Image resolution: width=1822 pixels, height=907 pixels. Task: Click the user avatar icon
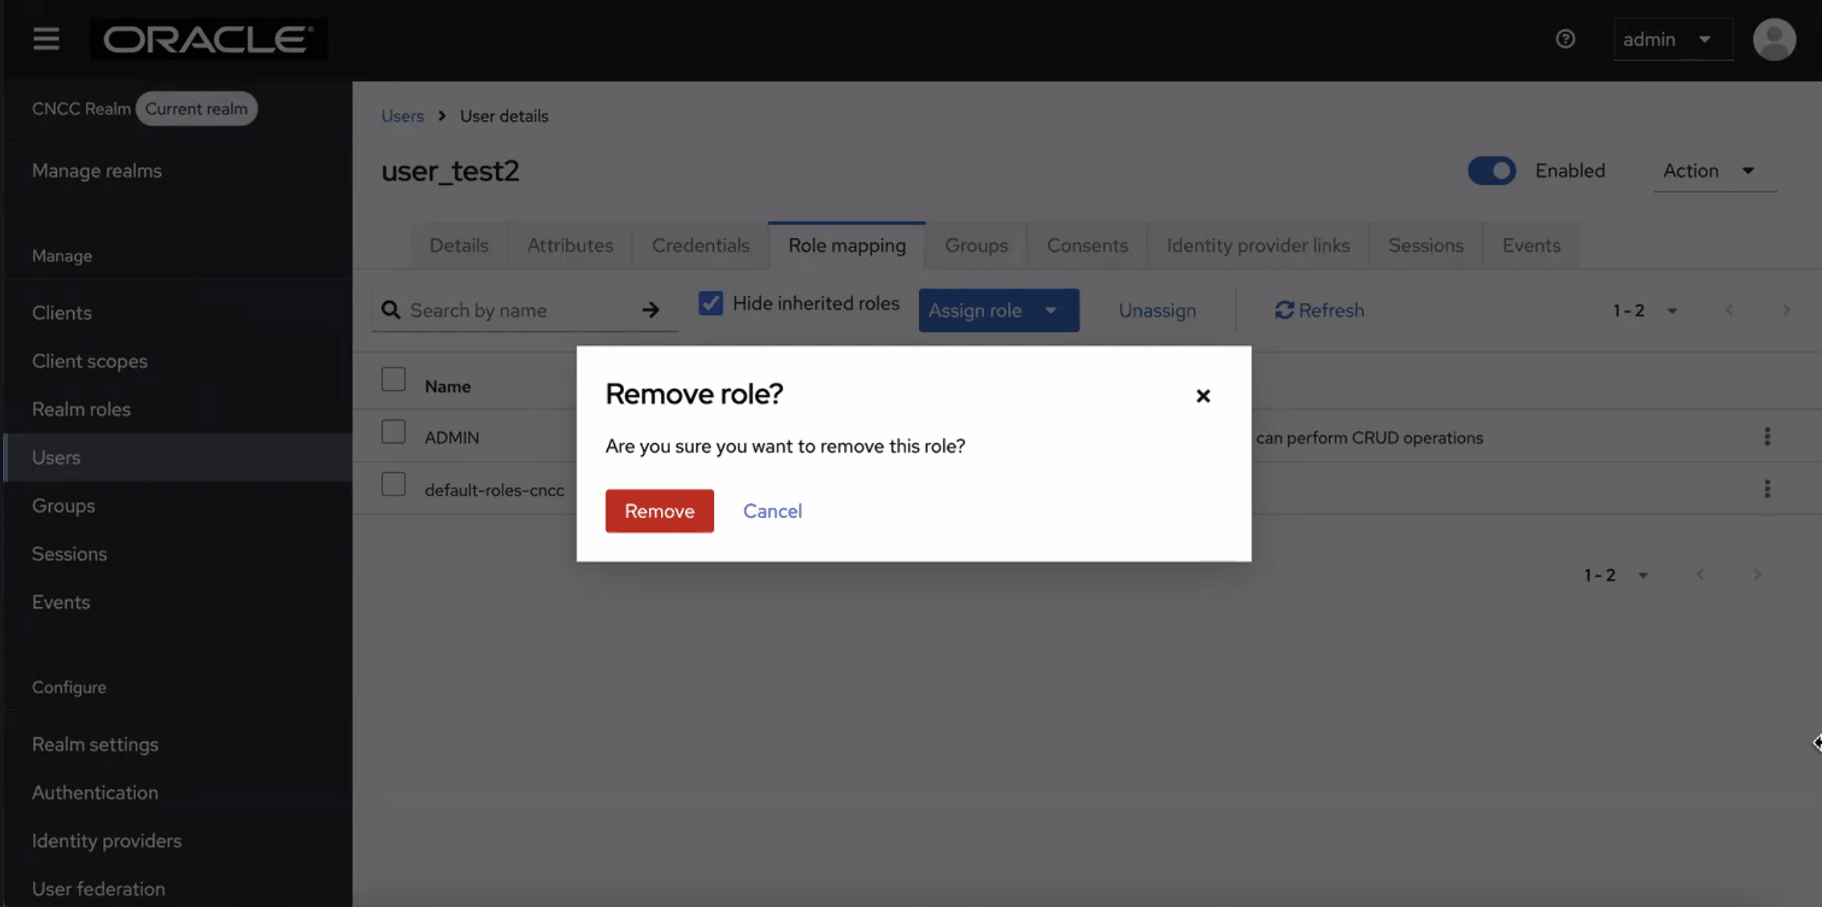[1774, 39]
